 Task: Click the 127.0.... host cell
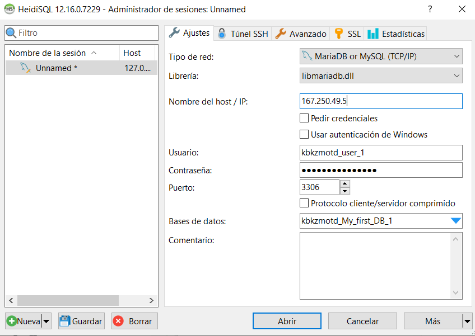138,68
